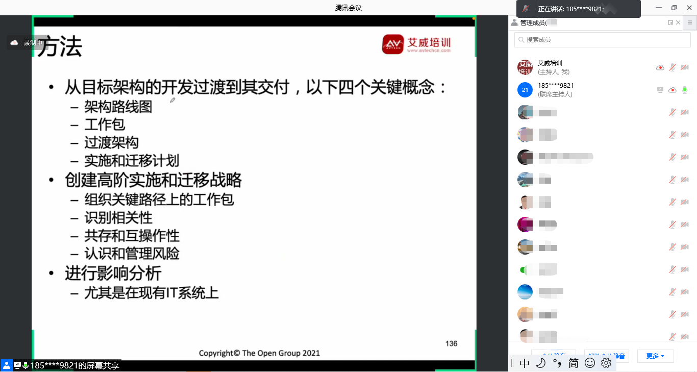Viewport: 697px width, 372px height.
Task: Click the cloud recording icon for 艾威培训
Action: point(660,67)
